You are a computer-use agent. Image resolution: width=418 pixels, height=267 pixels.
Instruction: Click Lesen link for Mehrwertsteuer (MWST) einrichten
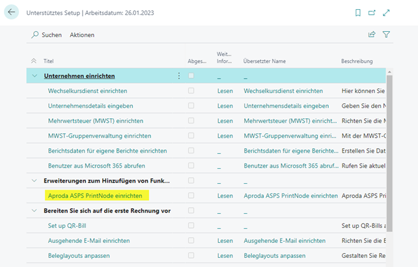click(x=225, y=121)
